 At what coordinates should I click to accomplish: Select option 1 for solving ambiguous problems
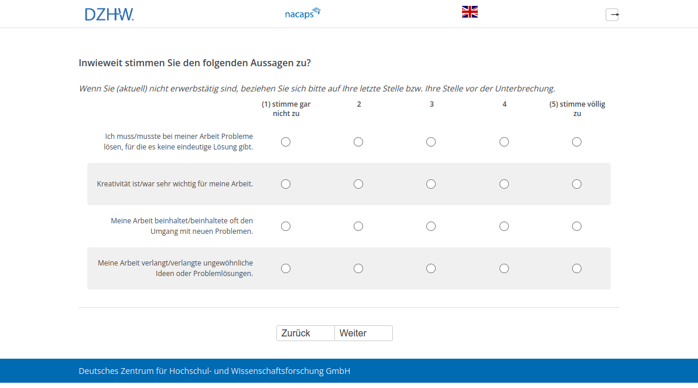click(286, 142)
